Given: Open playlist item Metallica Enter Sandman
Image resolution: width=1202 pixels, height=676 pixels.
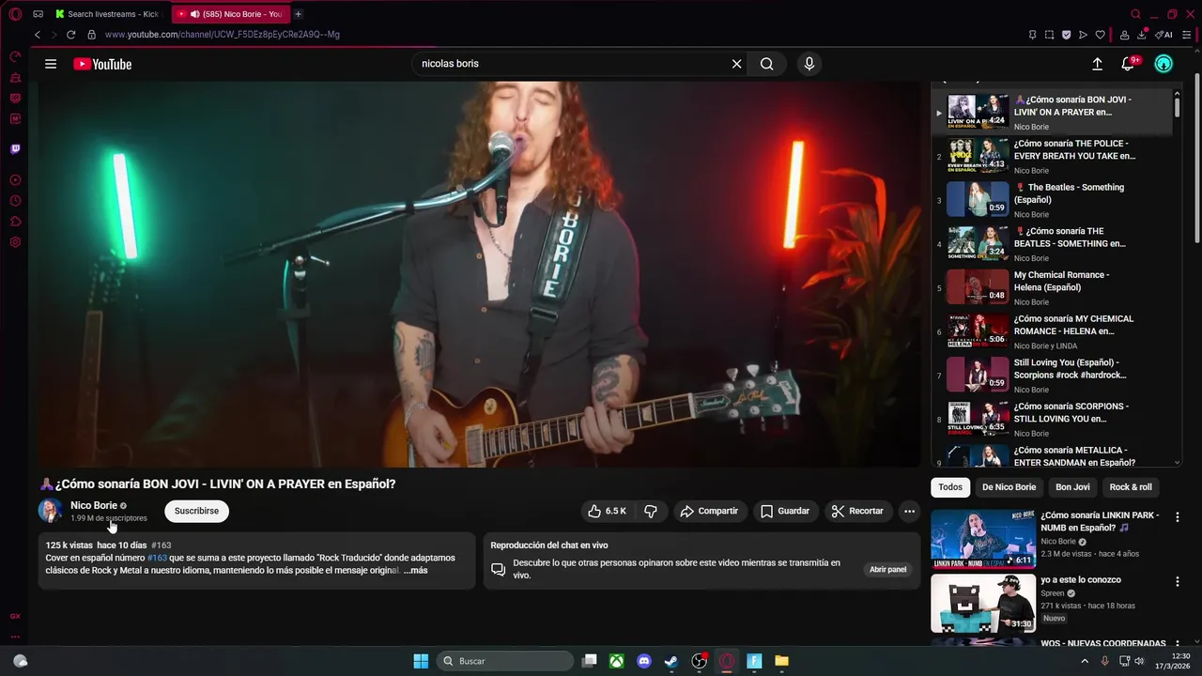Looking at the screenshot, I should pyautogui.click(x=1052, y=455).
